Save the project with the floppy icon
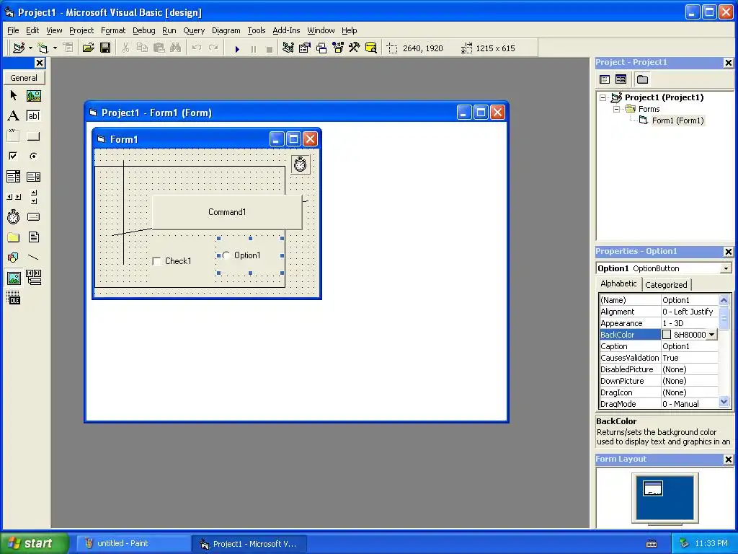738x554 pixels. pyautogui.click(x=105, y=48)
